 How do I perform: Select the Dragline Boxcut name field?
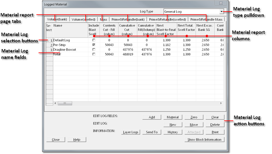click(x=70, y=50)
